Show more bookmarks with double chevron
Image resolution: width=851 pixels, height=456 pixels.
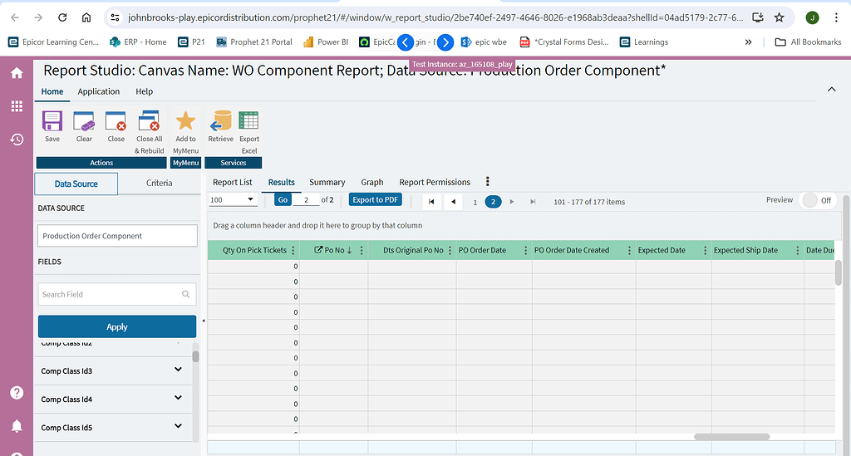coord(749,42)
